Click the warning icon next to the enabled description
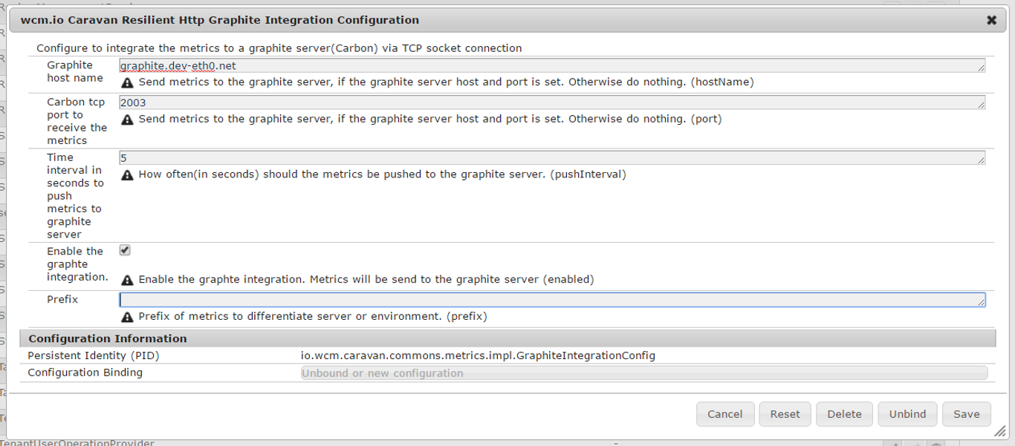Viewport: 1015px width, 446px height. (128, 280)
